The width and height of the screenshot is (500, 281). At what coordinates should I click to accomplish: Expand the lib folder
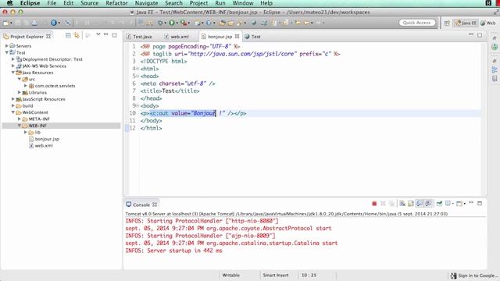pos(26,132)
